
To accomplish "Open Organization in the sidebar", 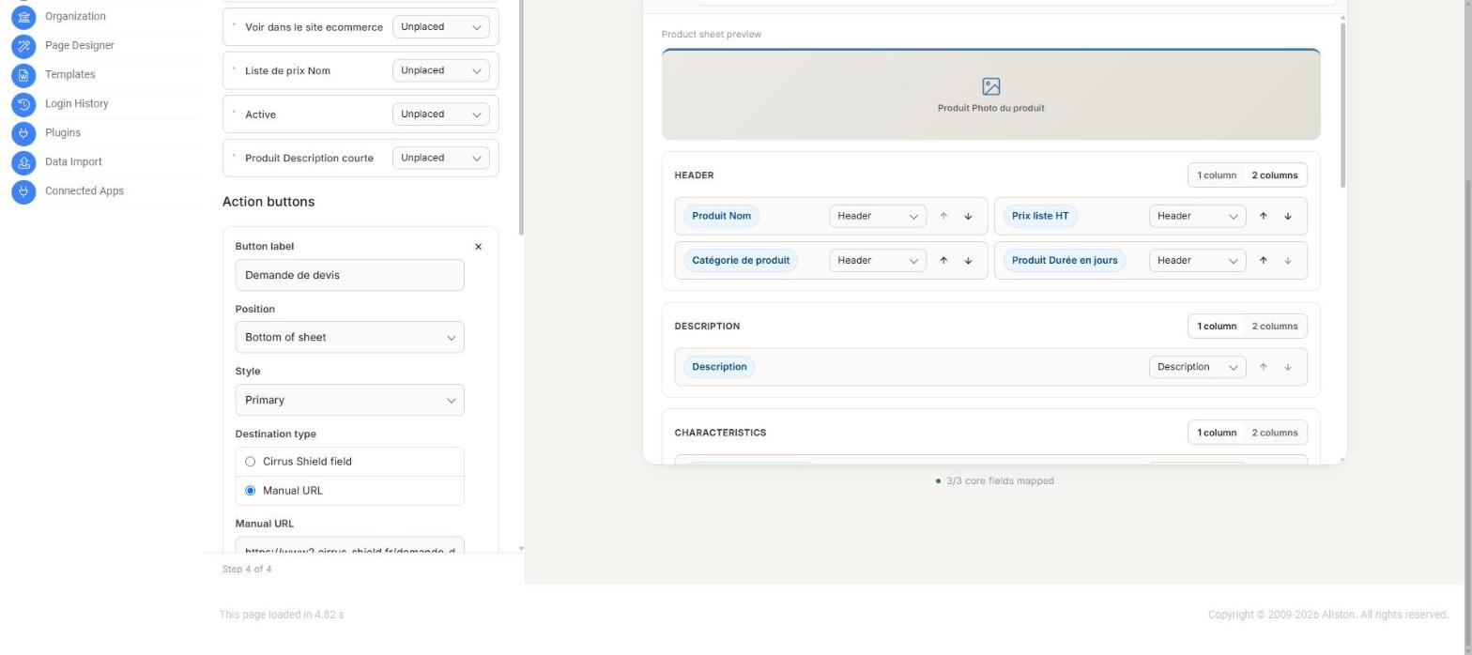I will (x=75, y=16).
